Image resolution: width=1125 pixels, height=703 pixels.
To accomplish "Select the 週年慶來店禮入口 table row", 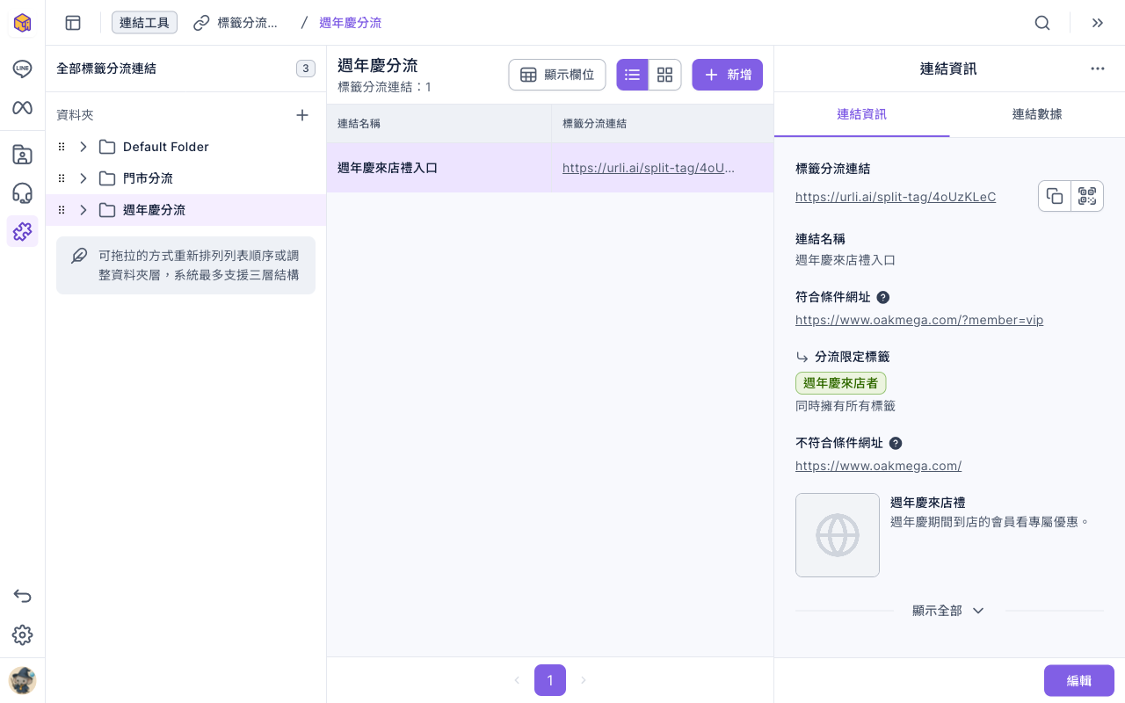I will [550, 168].
